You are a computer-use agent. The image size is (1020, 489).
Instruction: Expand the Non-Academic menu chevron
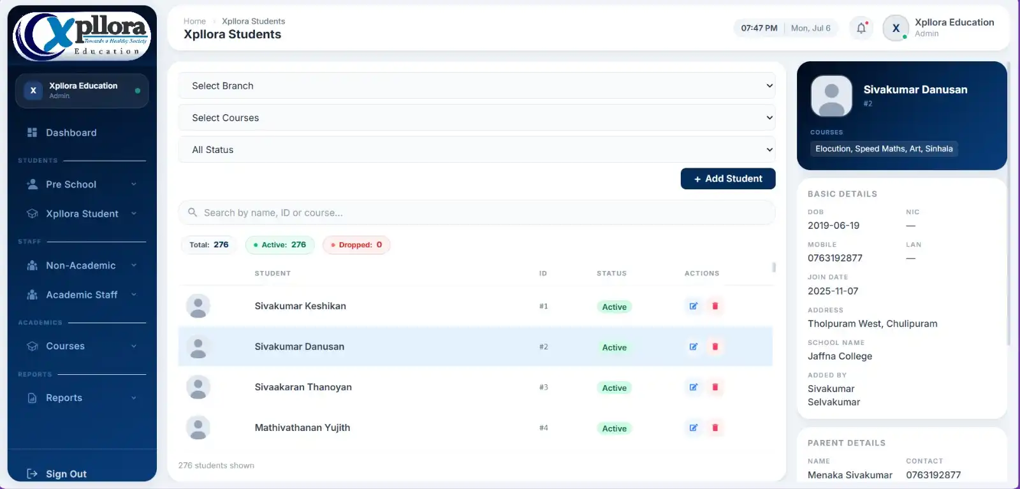click(134, 265)
